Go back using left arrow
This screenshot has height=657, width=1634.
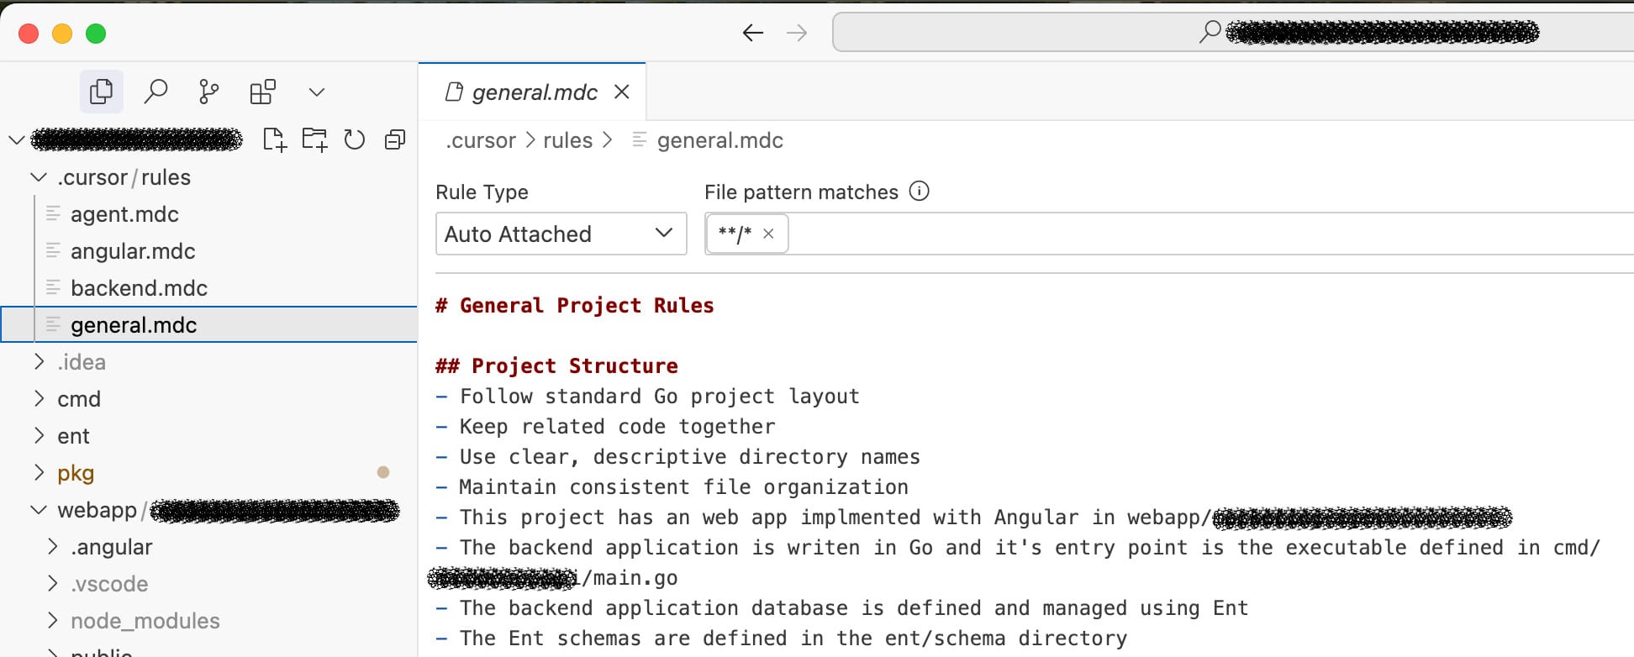click(x=753, y=33)
